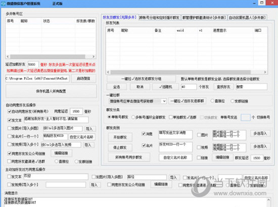The image size is (278, 207).
Task: Click the 群发延迟 1500 field
Action: tap(257, 158)
